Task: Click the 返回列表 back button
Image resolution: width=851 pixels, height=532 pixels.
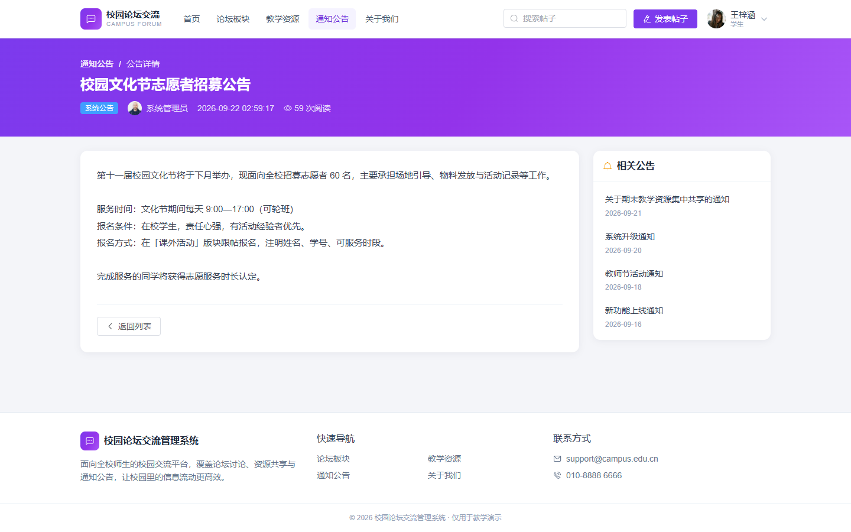Action: click(129, 326)
